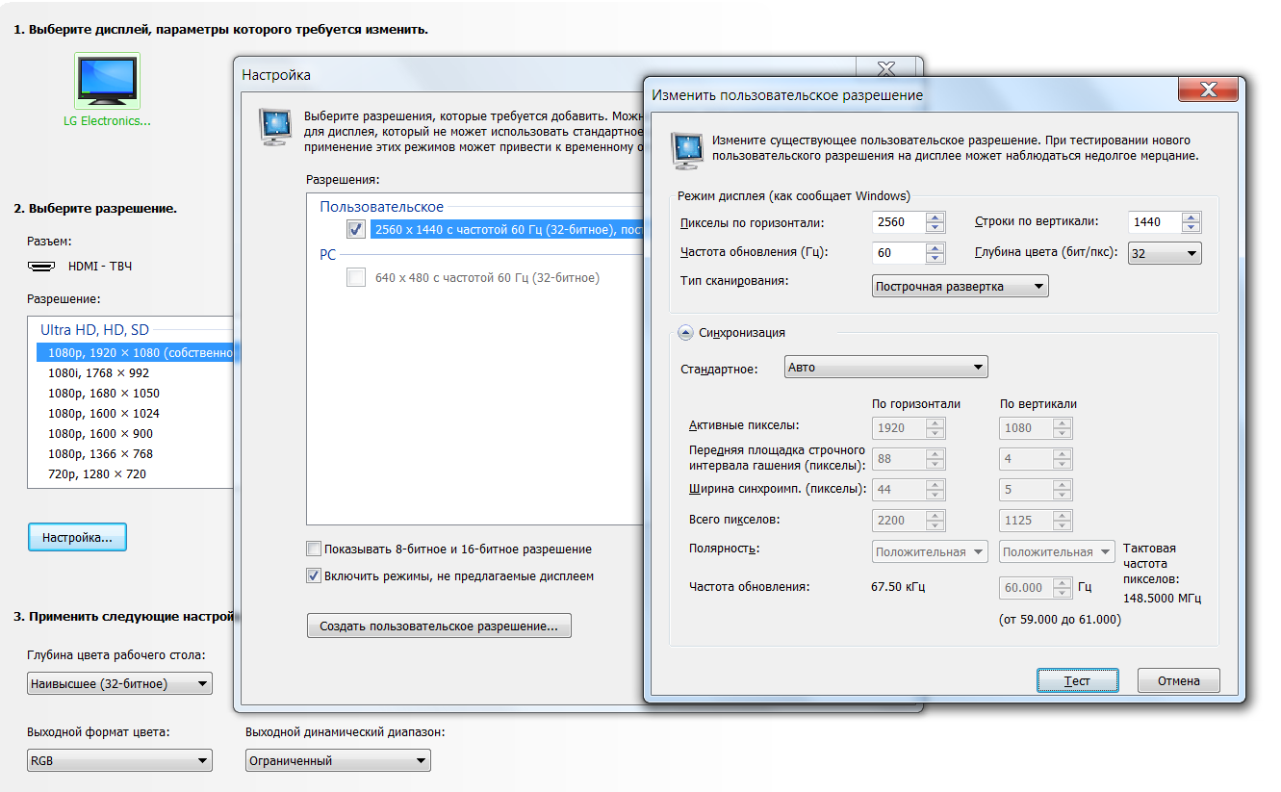1281x792 pixels.
Task: Click the monitor icon in Настройка dialog
Action: coord(275,127)
